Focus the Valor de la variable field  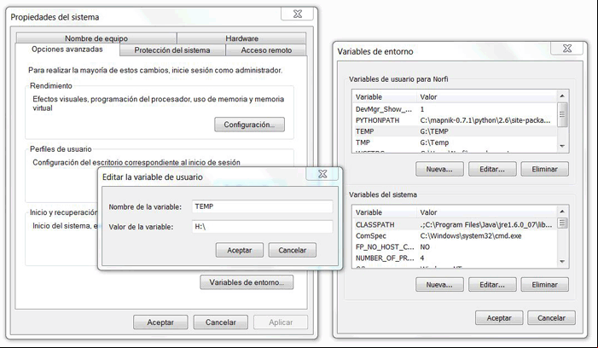click(263, 226)
